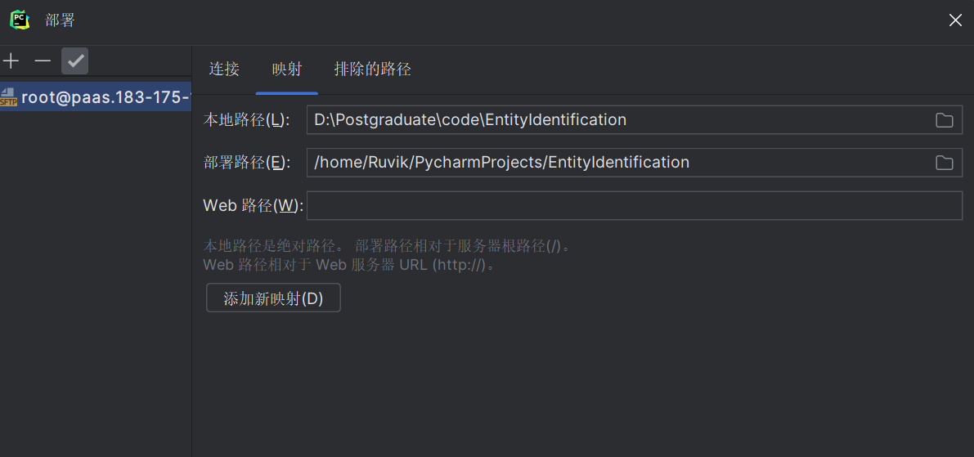Click the 部署路径(E) label

tap(246, 163)
